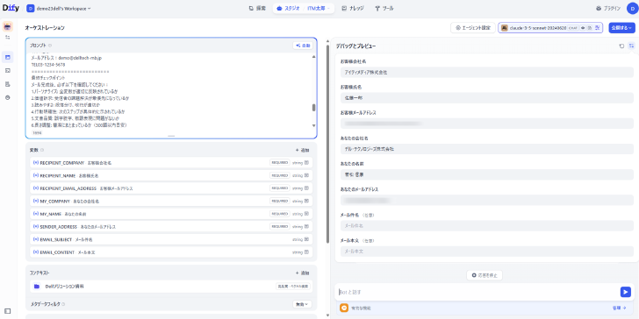Open the Logs sidebar icon
The image size is (639, 319).
pos(8,84)
